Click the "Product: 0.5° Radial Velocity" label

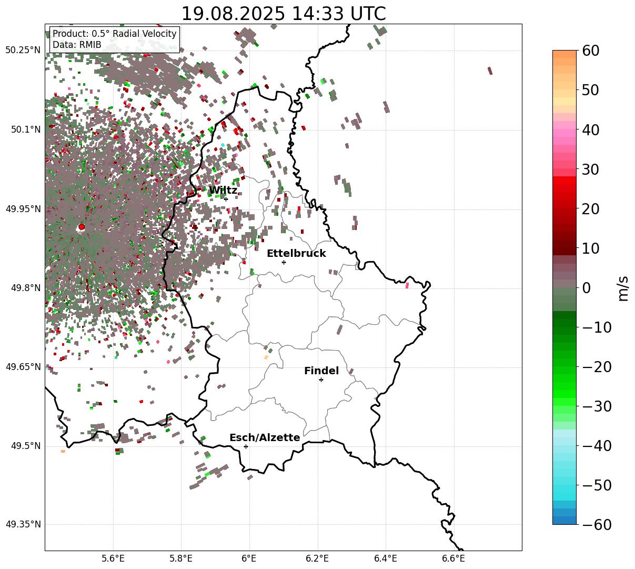pos(115,34)
